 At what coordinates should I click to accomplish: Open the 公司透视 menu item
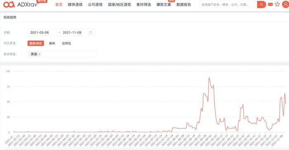(x=95, y=5)
